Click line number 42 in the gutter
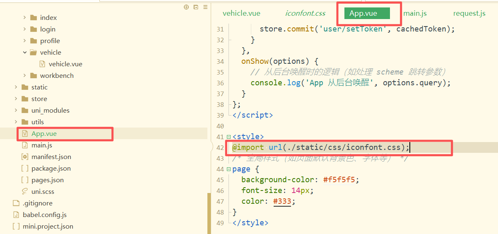This screenshot has width=498, height=234. click(x=220, y=148)
